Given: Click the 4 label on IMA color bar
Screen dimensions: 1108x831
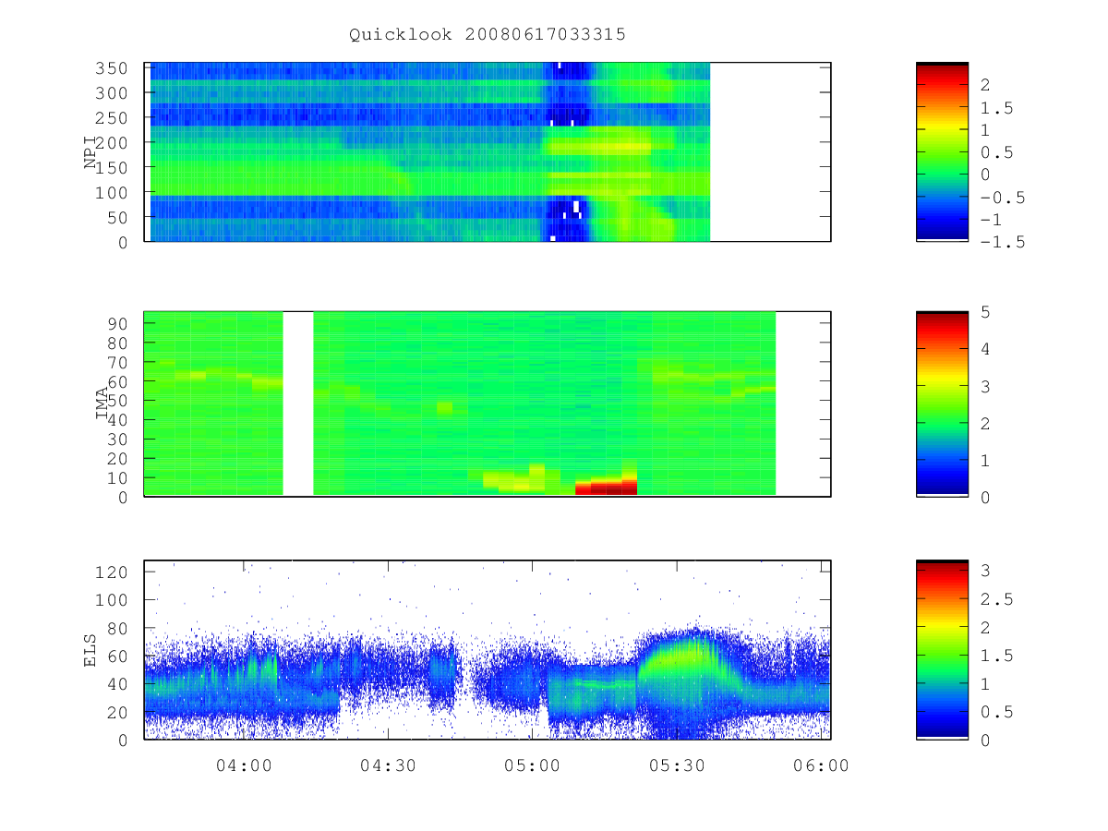Looking at the screenshot, I should [x=984, y=349].
